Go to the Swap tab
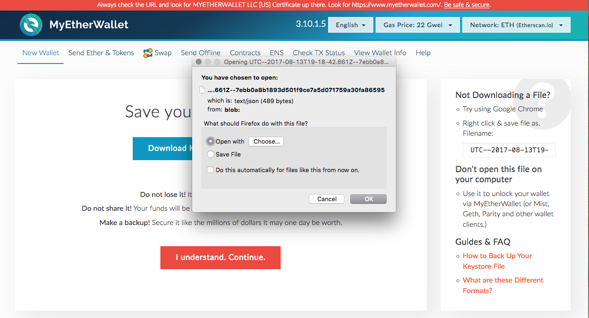The width and height of the screenshot is (589, 318). pos(157,53)
